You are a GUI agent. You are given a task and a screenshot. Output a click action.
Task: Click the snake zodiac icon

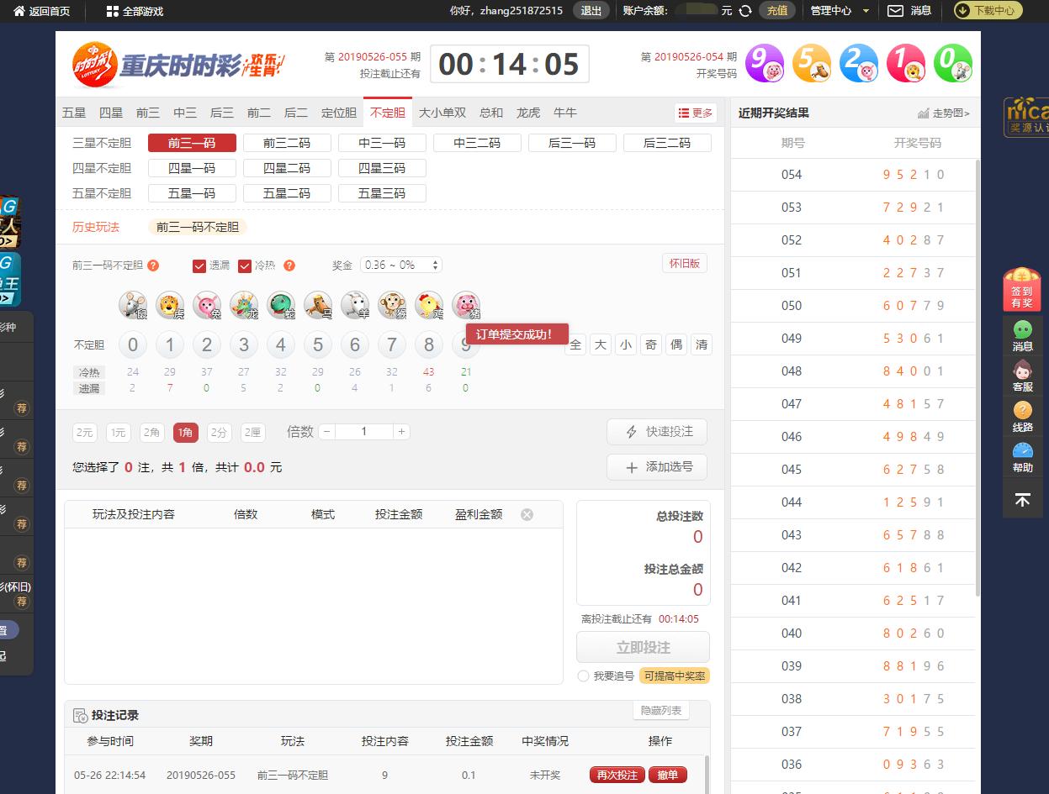[x=281, y=305]
